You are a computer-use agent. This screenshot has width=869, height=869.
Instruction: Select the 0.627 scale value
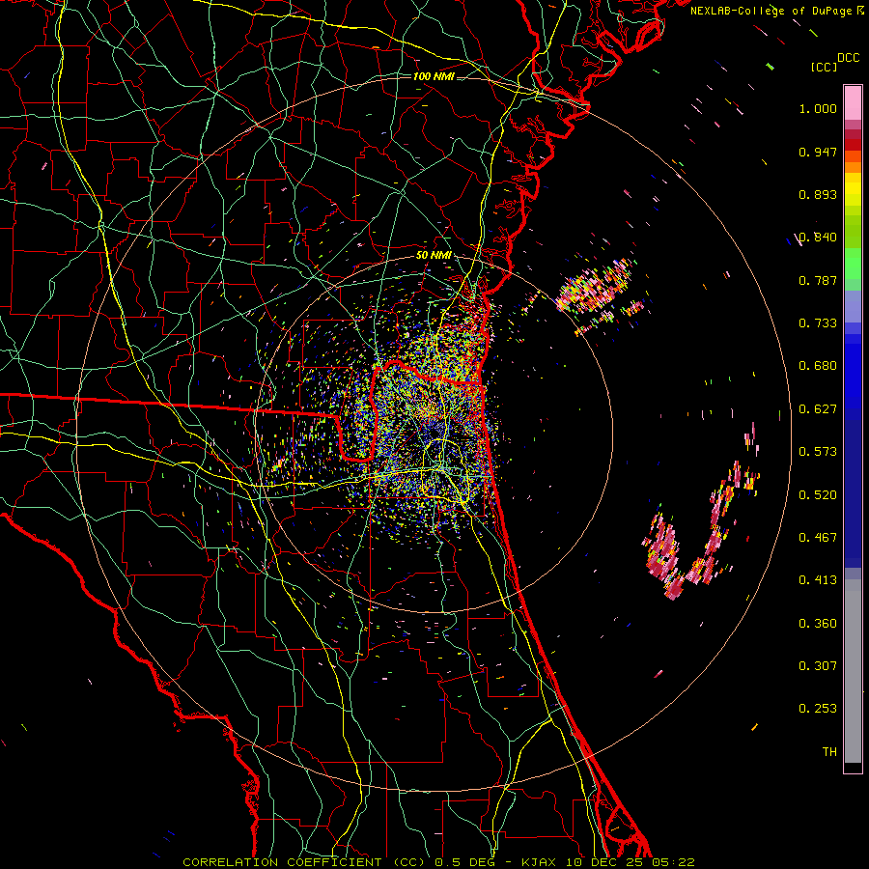coord(818,409)
